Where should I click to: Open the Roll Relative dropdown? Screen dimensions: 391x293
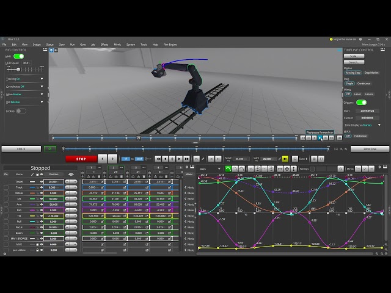click(24, 102)
